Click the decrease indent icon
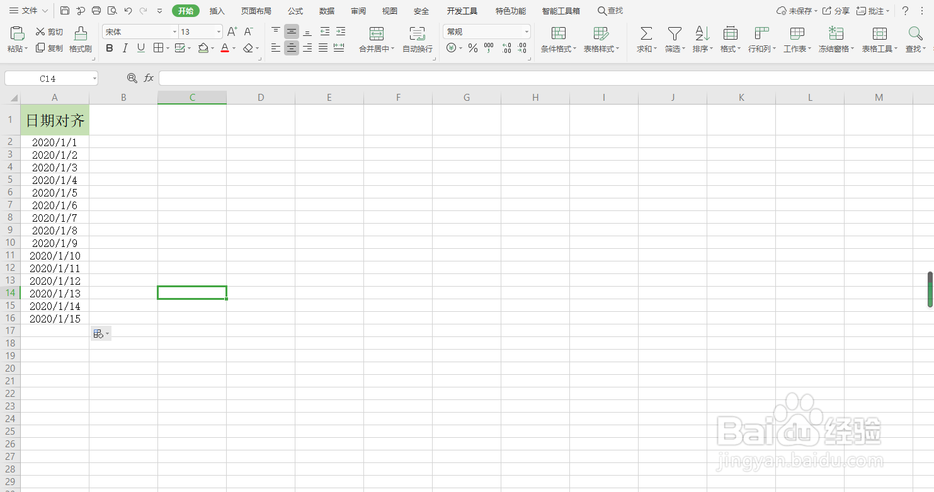The width and height of the screenshot is (934, 492). 324,31
